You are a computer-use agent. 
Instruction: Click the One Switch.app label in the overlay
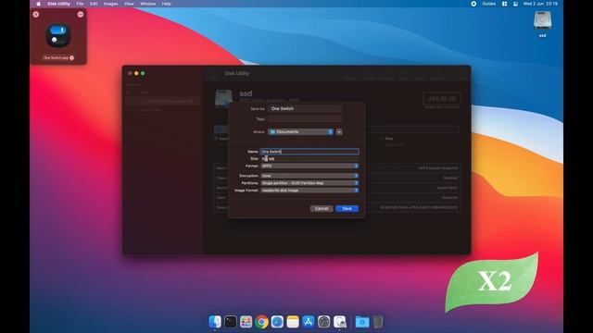pyautogui.click(x=56, y=57)
